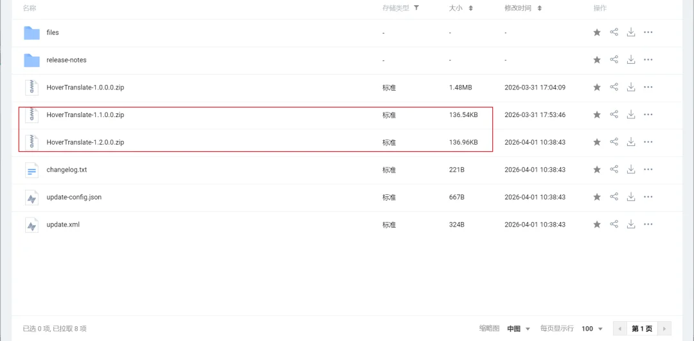Download the update.xml file
The width and height of the screenshot is (694, 341).
pyautogui.click(x=631, y=225)
